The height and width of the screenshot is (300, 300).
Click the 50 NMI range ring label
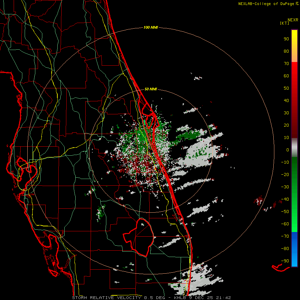click(x=151, y=89)
